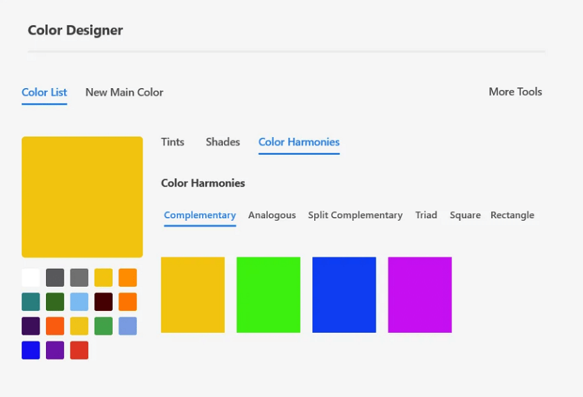The image size is (583, 397).
Task: Click the large magenta harmony swatch
Action: coord(420,295)
